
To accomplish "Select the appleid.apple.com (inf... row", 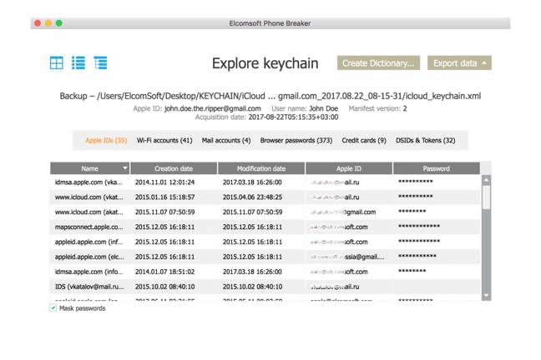I will (265, 242).
